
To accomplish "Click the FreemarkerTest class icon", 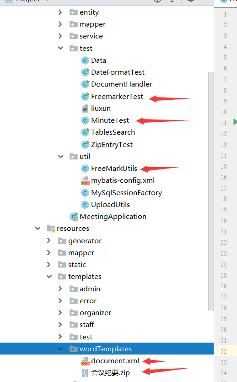I will pyautogui.click(x=85, y=97).
